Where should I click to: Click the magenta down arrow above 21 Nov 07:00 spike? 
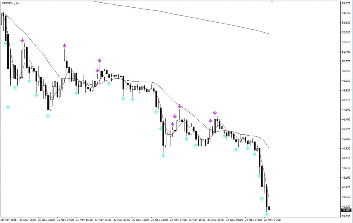click(65, 46)
